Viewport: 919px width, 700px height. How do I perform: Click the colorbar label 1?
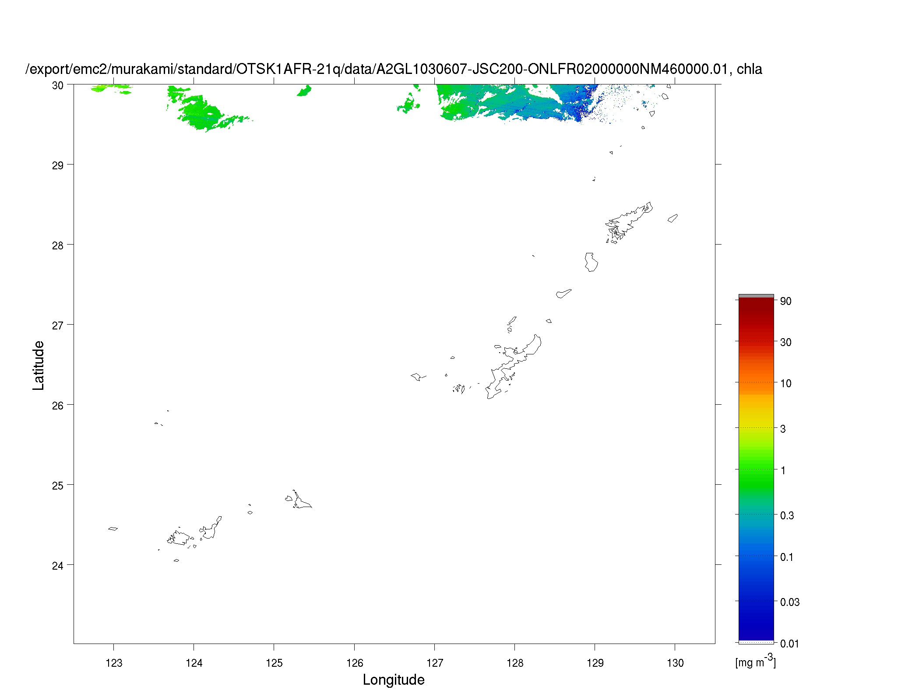783,470
